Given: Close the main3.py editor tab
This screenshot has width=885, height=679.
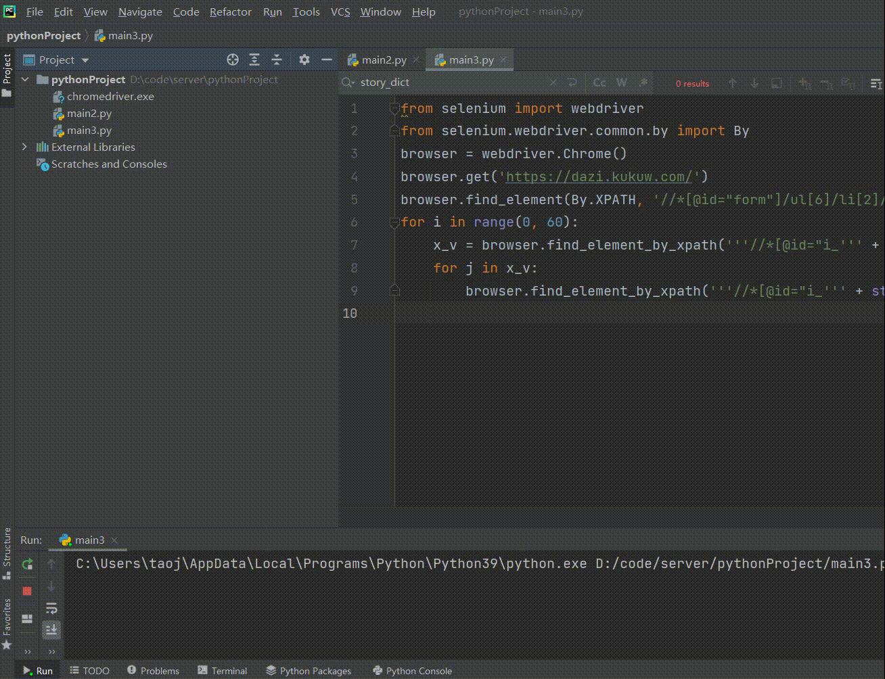Looking at the screenshot, I should (x=504, y=60).
